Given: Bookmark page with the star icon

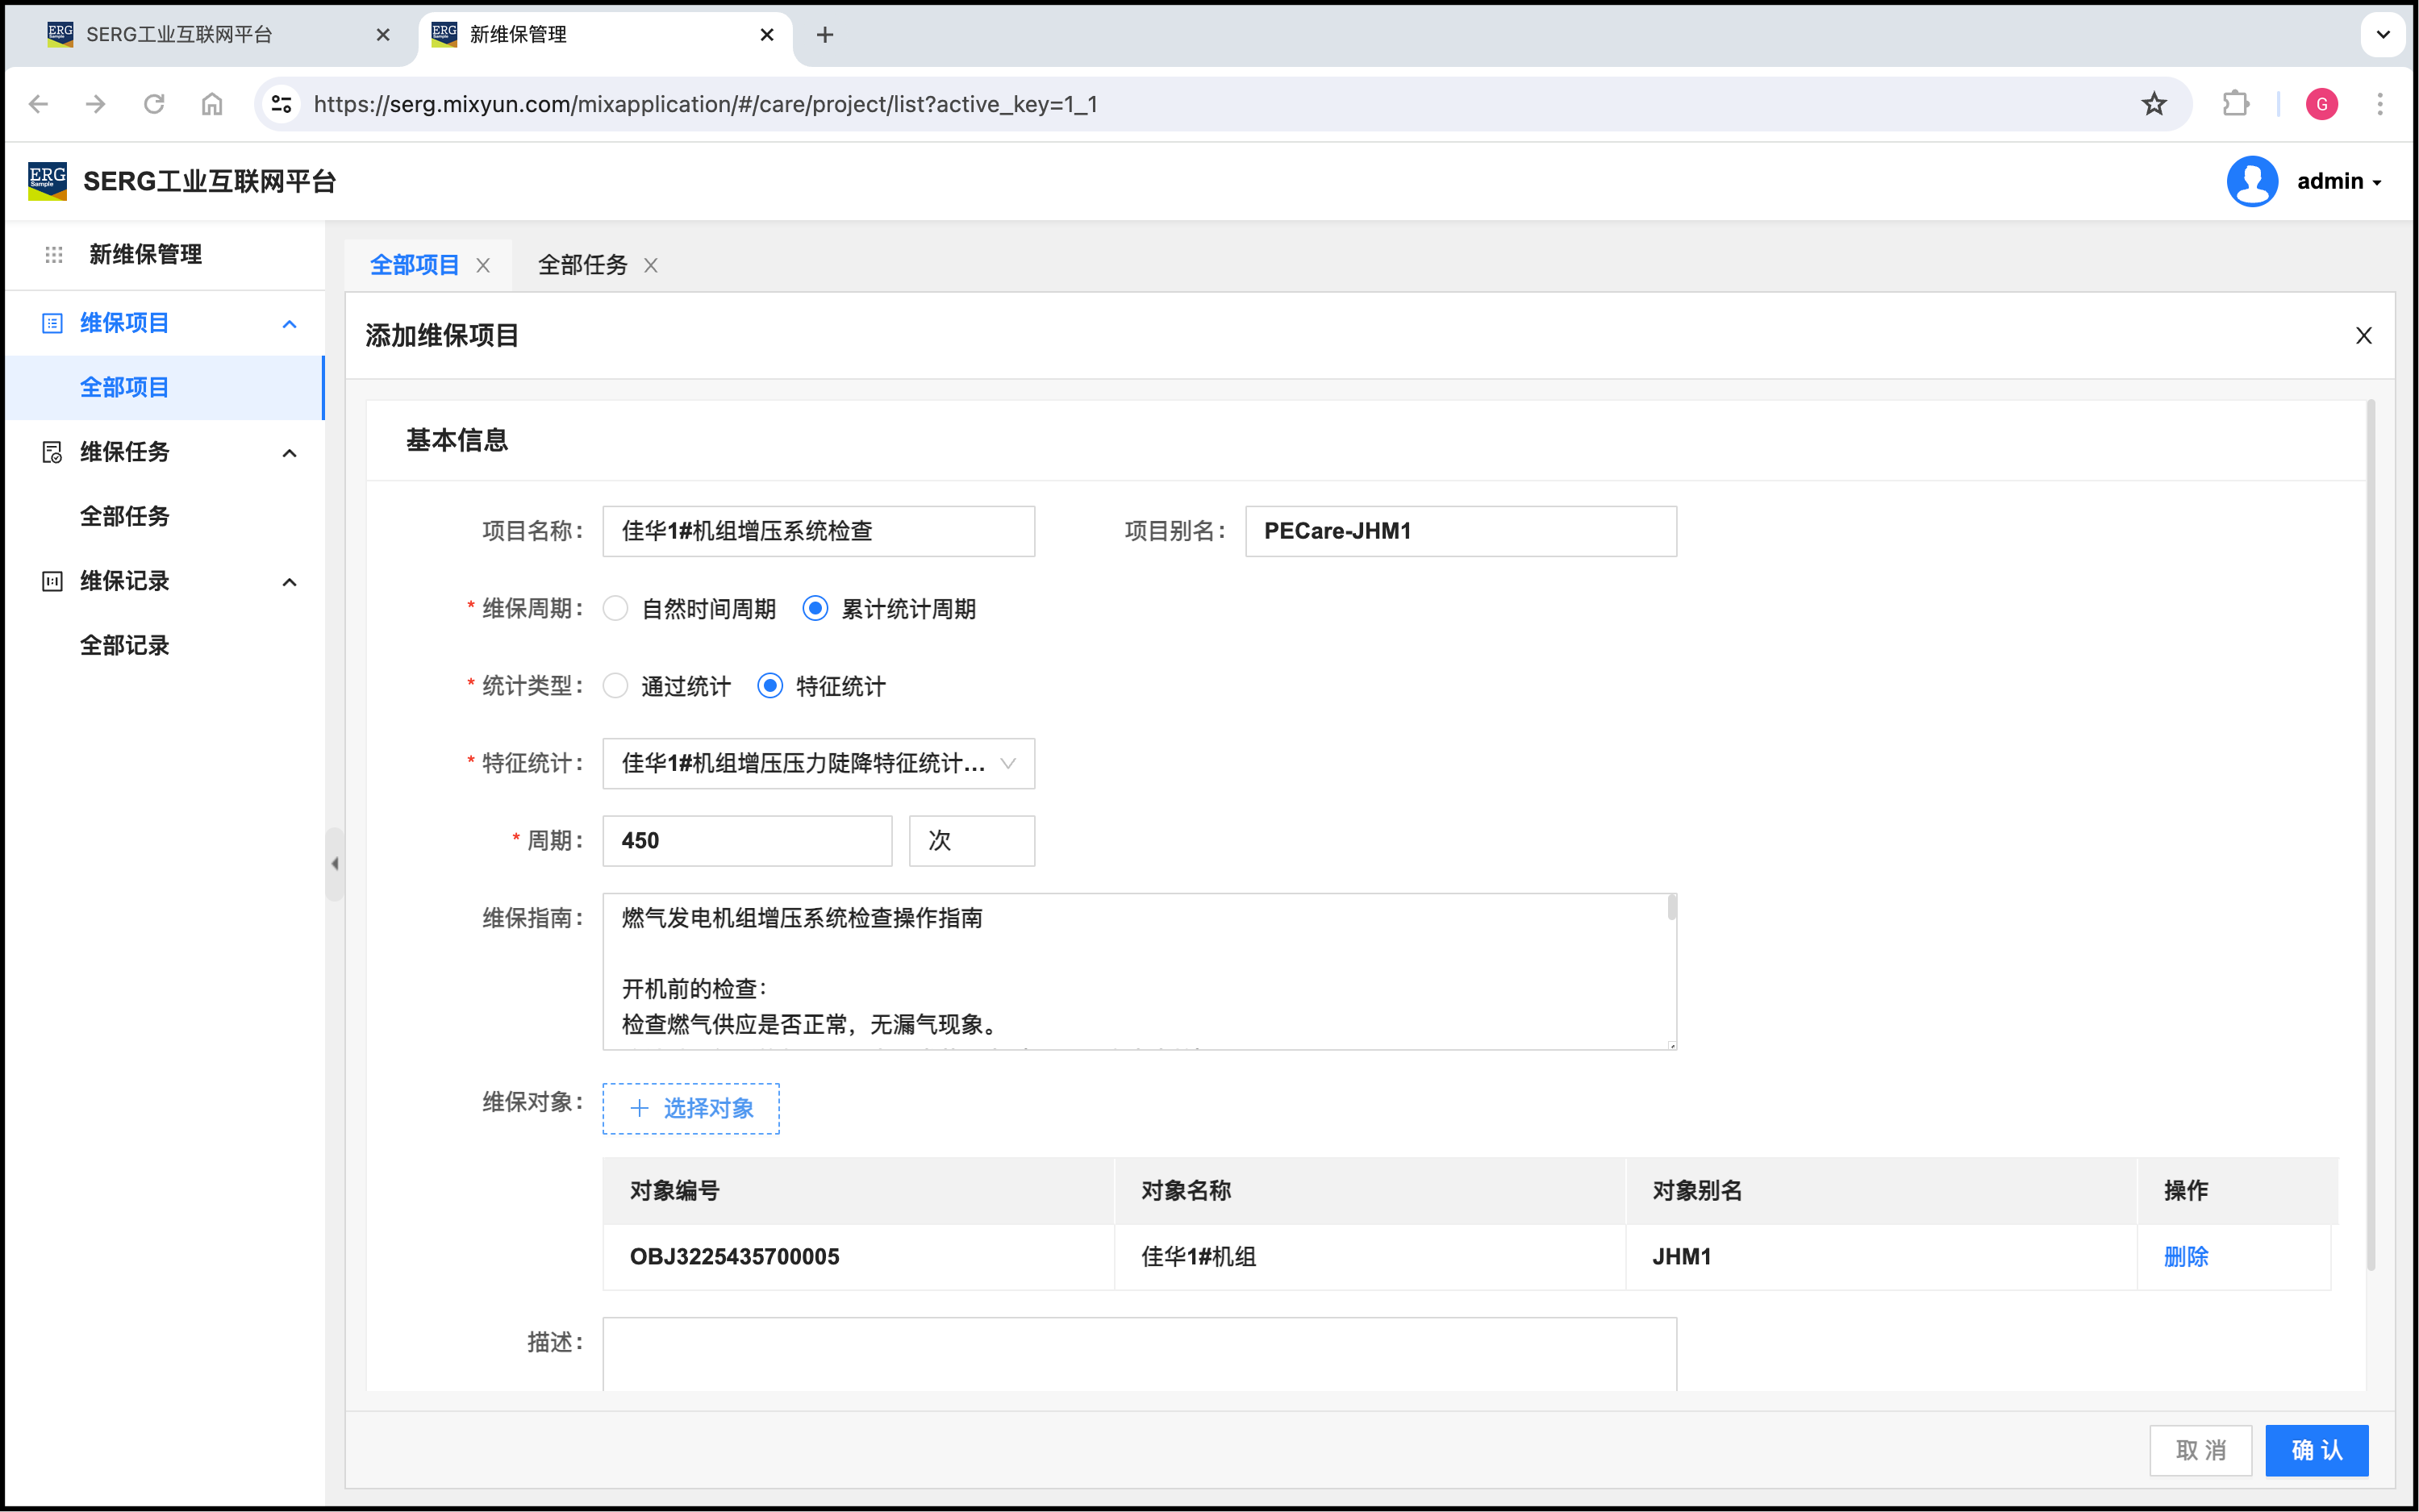Looking at the screenshot, I should (2154, 104).
